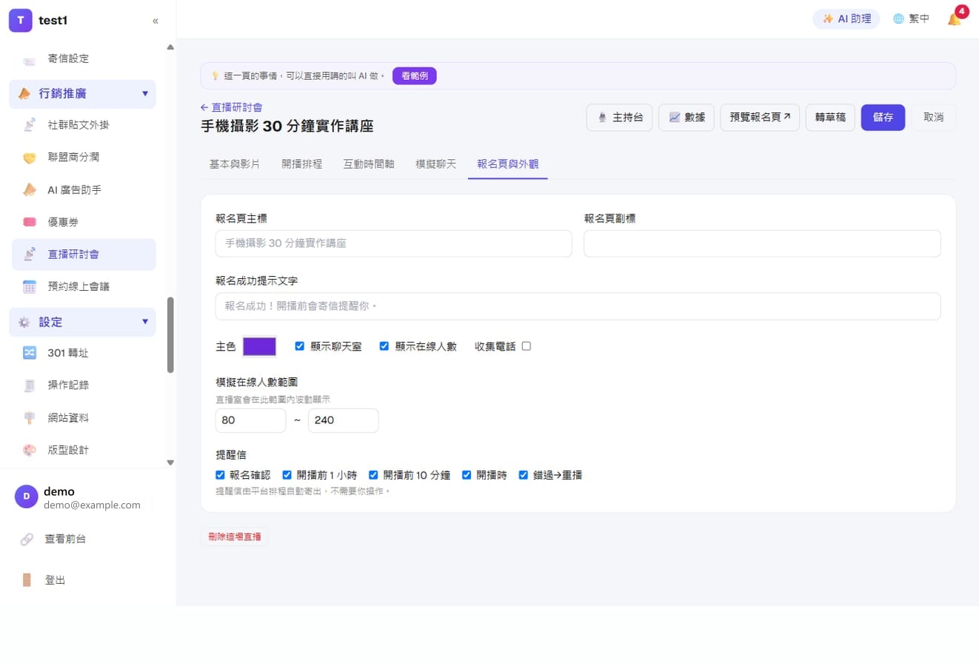Uncheck 顯示聊天室 checkbox

point(300,346)
